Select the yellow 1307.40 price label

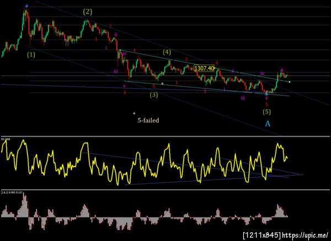(204, 68)
